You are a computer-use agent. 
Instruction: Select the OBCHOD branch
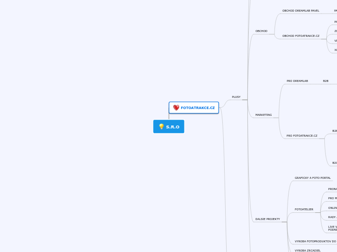[261, 31]
